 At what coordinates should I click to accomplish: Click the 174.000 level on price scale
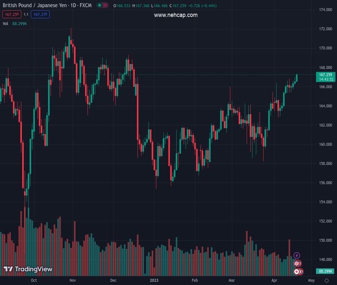pyautogui.click(x=325, y=10)
